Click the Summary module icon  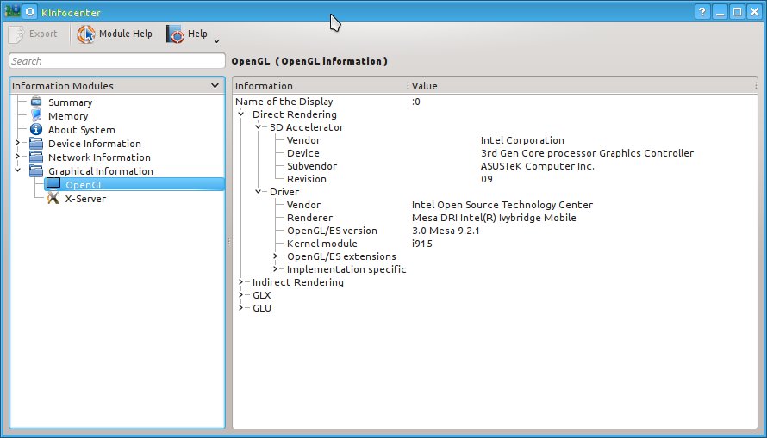36,102
